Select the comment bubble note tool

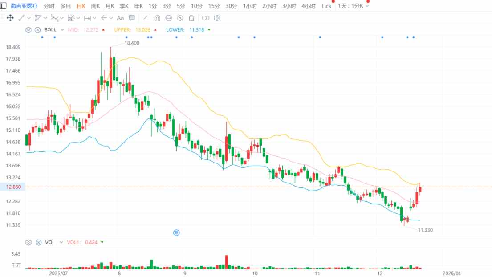pos(132,18)
